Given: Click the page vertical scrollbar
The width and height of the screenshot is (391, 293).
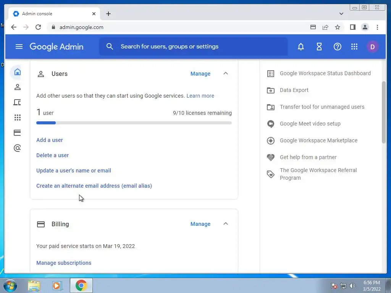Looking at the screenshot, I should point(384,112).
